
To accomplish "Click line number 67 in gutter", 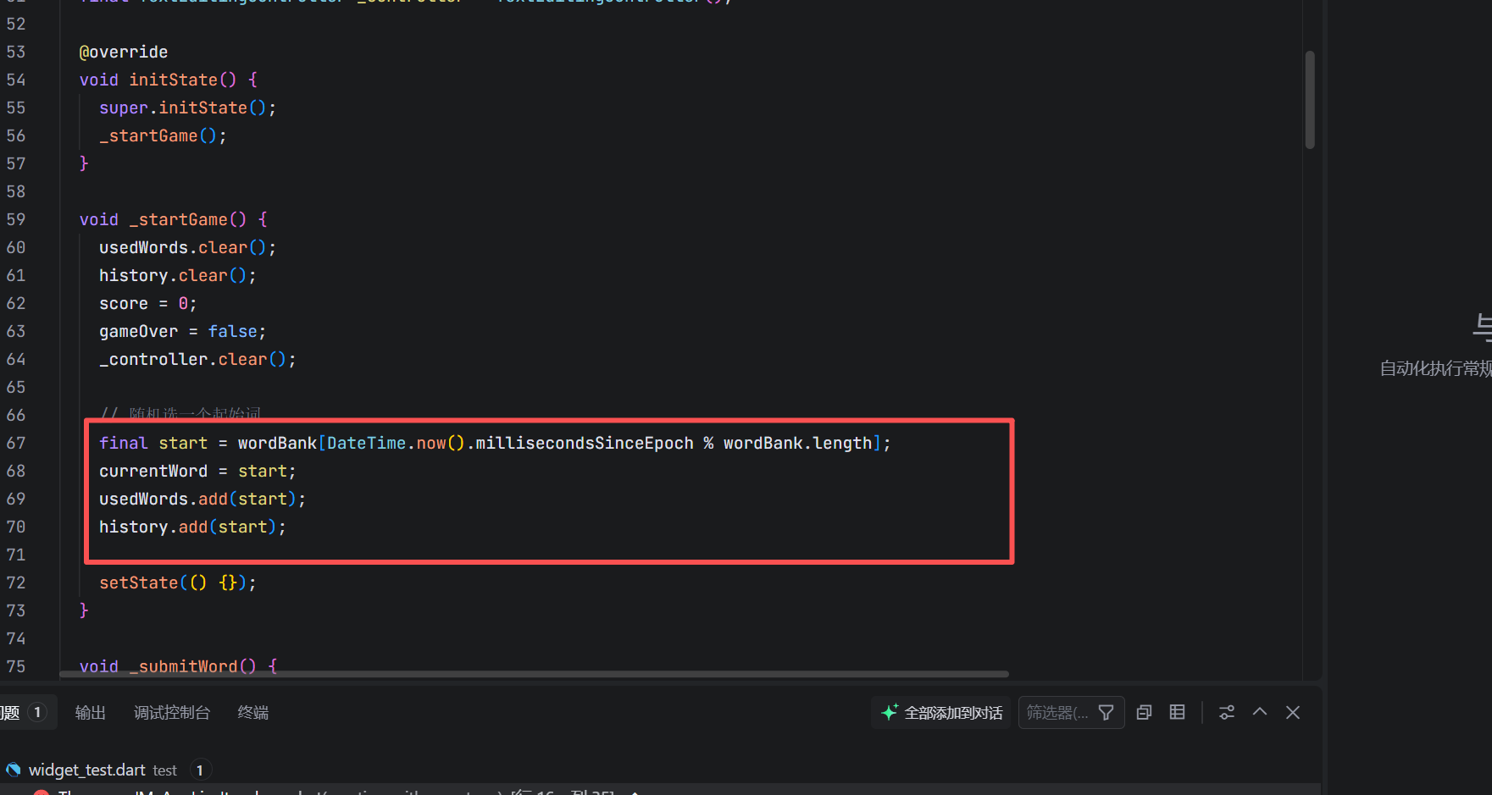I will 16,443.
